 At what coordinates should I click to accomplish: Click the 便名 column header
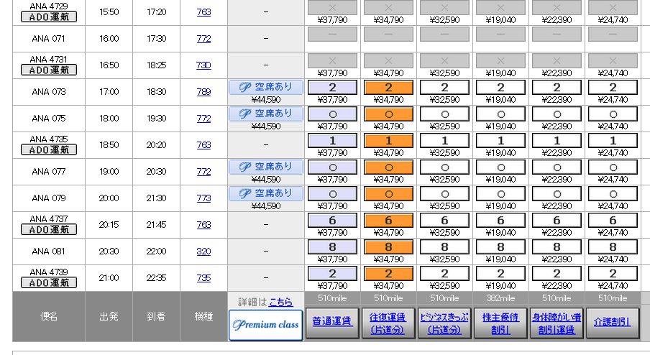click(x=48, y=316)
